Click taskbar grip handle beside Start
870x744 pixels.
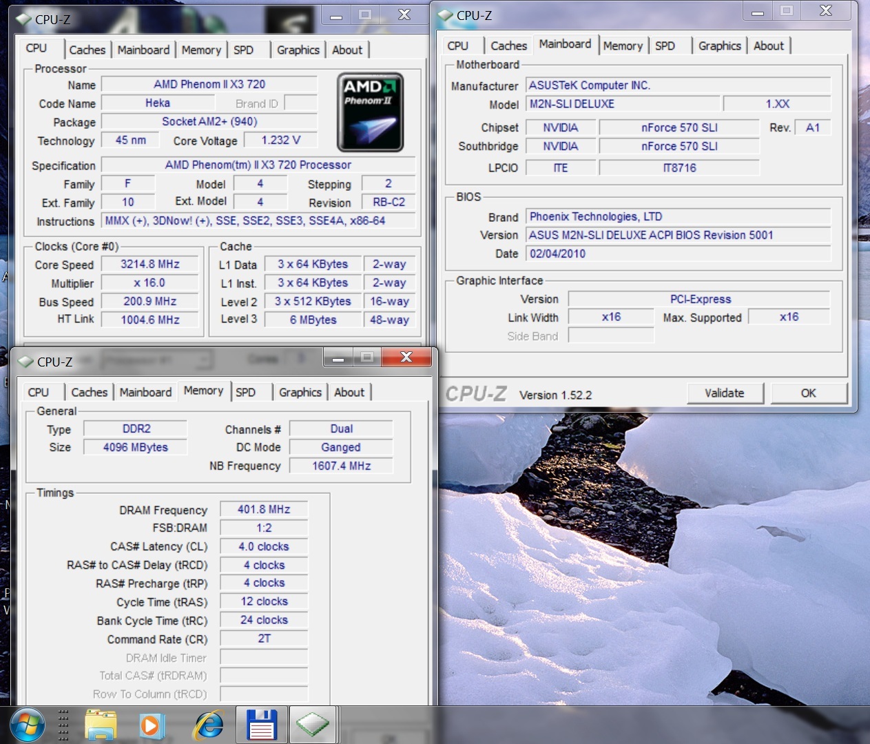63,725
